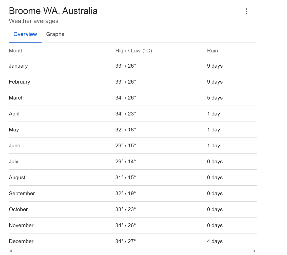Screen dimensions: 287x255
Task: Click the 'Month' column header
Action: point(16,51)
